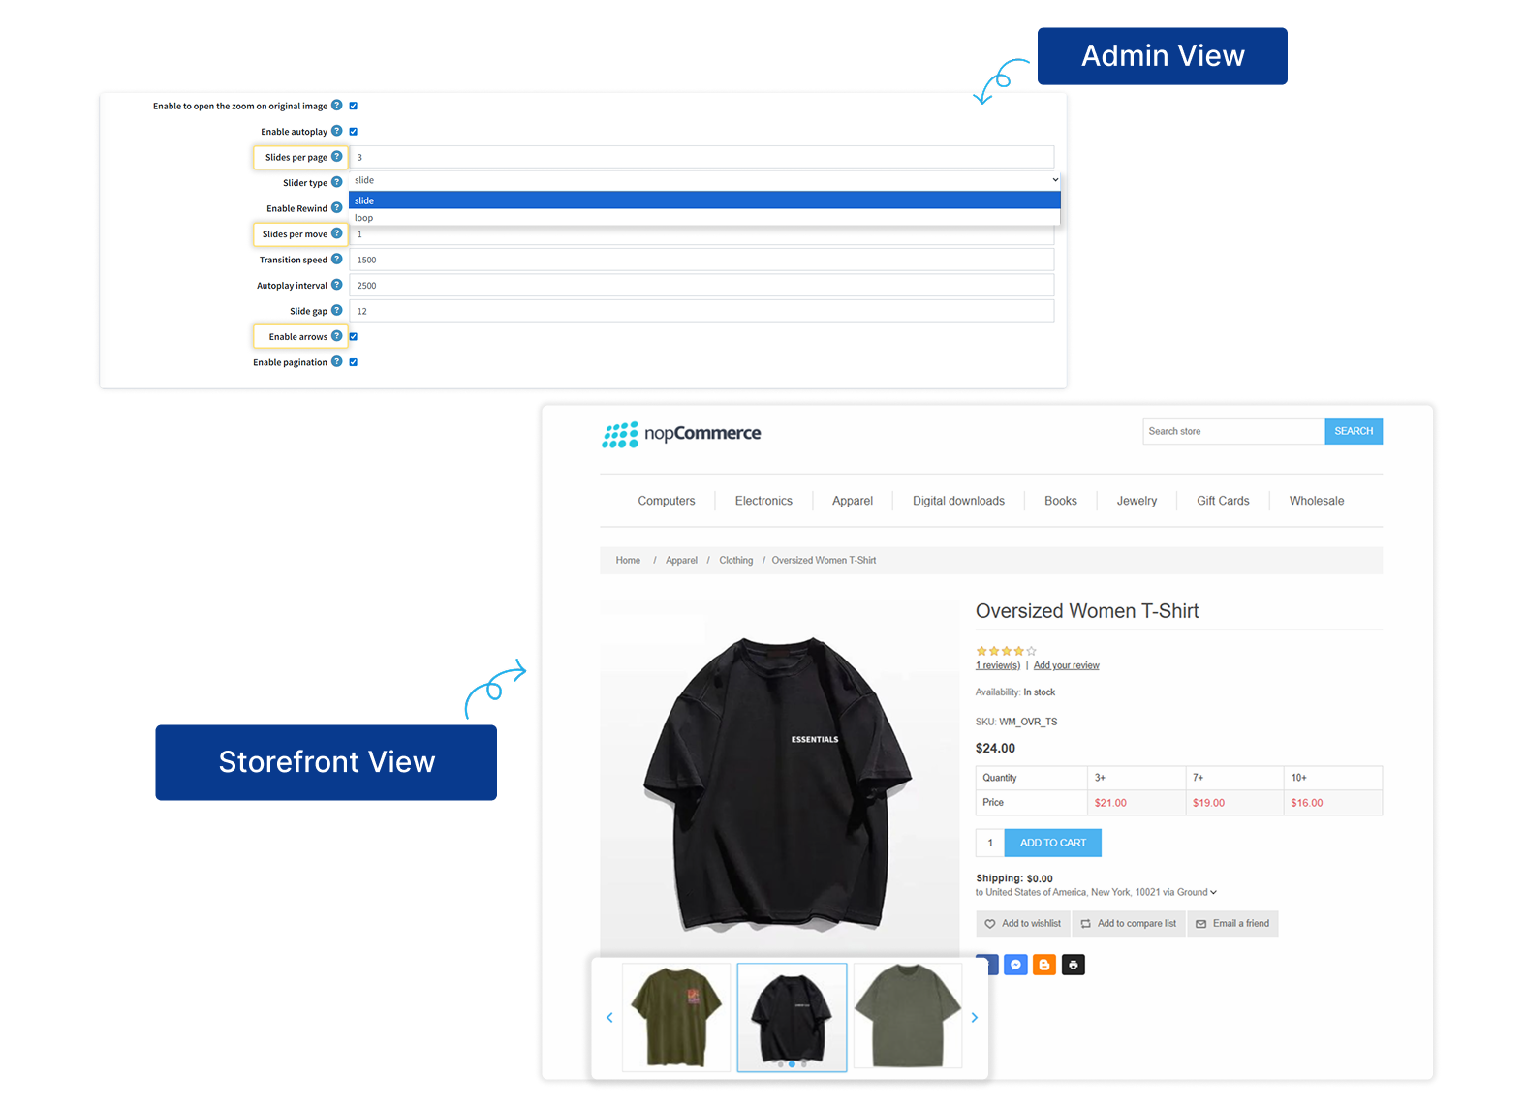Select 'slide' option in Slider type list

click(704, 200)
